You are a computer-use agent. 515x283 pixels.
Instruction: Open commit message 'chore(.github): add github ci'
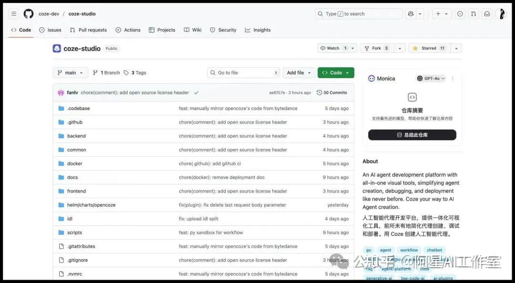[210, 163]
